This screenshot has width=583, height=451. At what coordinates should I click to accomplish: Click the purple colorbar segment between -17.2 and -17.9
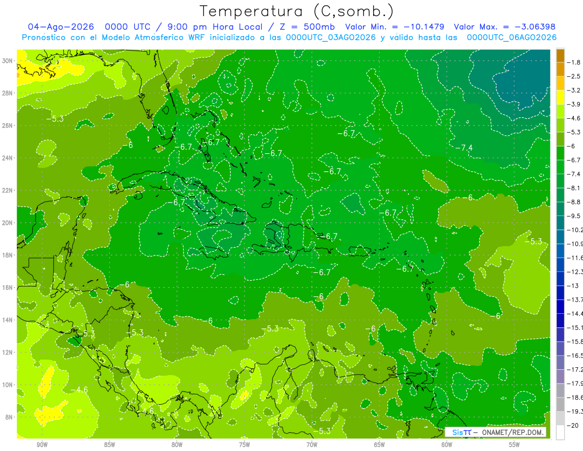[x=560, y=377]
